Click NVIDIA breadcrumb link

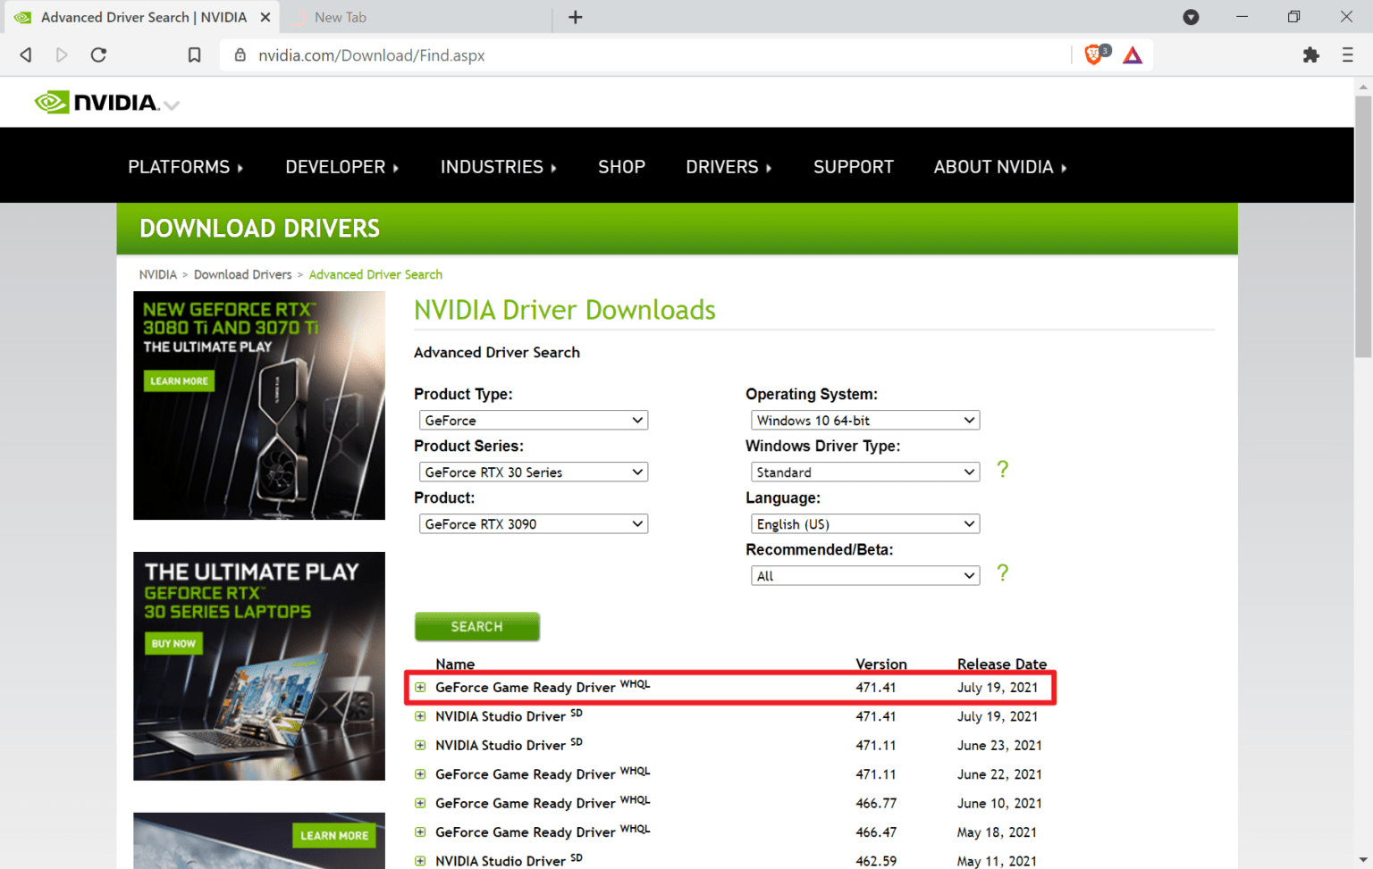[158, 274]
